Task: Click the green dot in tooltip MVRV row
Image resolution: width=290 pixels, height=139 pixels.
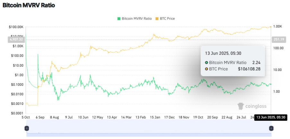Action: click(x=207, y=63)
